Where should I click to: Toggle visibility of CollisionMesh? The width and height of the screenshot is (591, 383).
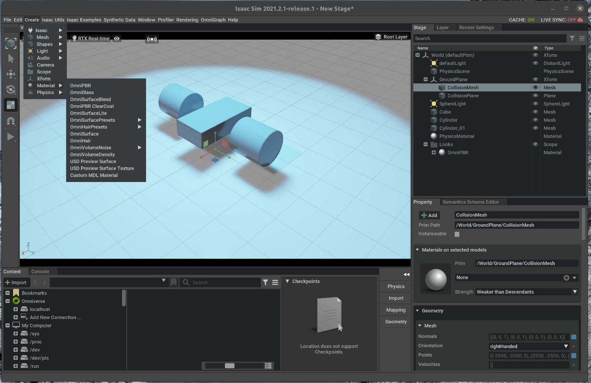tap(535, 88)
